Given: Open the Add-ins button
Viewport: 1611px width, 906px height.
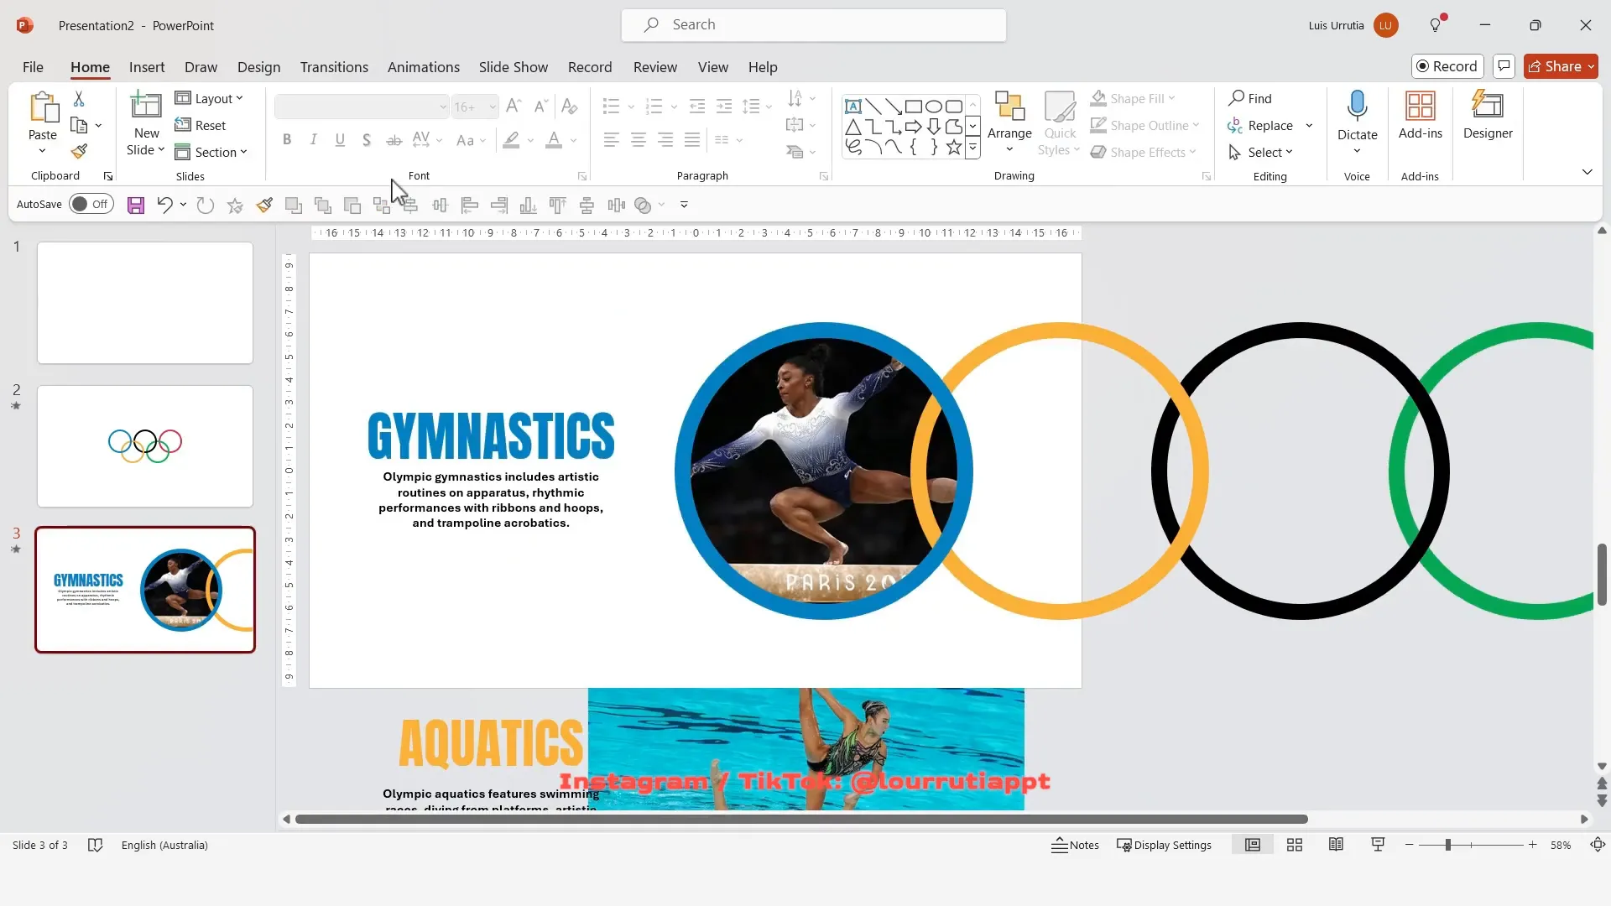Looking at the screenshot, I should tap(1421, 116).
